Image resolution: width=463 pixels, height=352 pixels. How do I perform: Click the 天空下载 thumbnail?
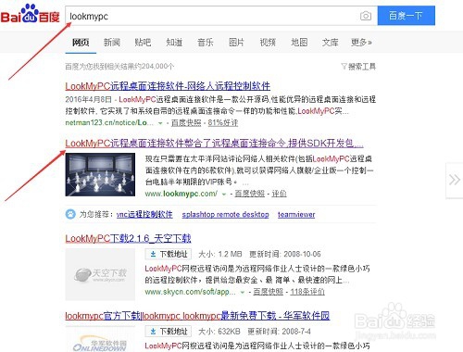(x=100, y=274)
